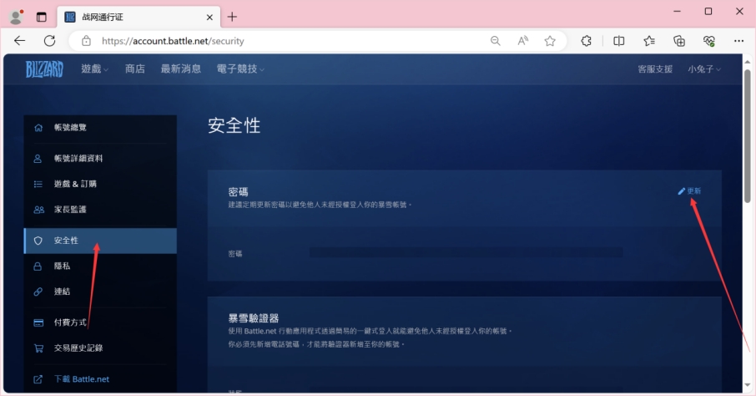Click the external link icon beside 下載 Battle.net
Image resolution: width=756 pixels, height=396 pixels.
coord(38,379)
